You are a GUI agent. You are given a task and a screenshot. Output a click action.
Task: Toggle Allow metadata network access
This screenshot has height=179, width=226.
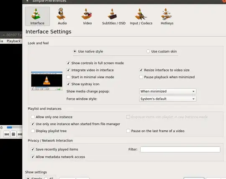[x=33, y=157]
